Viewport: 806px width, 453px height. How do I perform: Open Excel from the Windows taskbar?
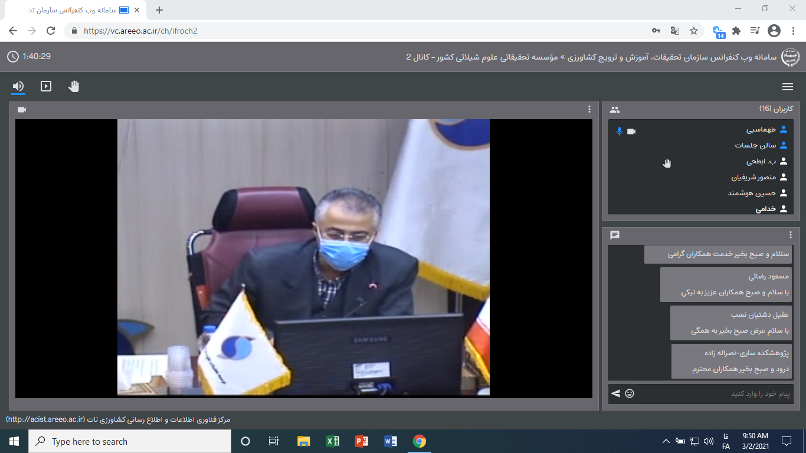click(332, 441)
